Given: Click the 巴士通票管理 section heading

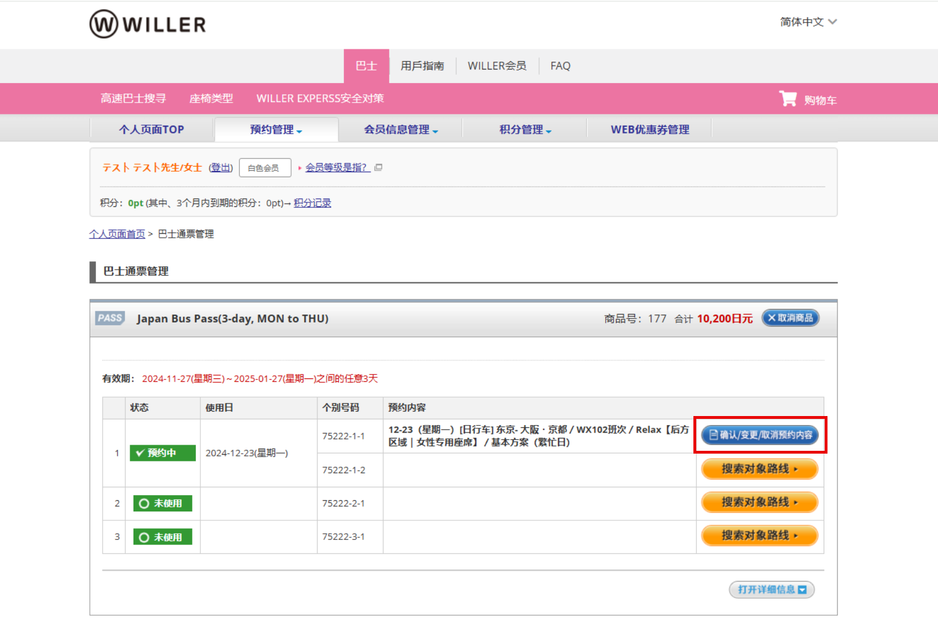Looking at the screenshot, I should [136, 271].
